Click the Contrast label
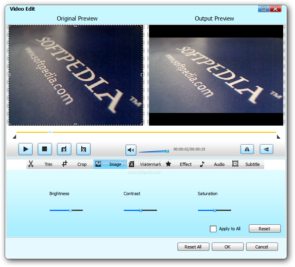The height and width of the screenshot is (267, 295). [x=132, y=194]
